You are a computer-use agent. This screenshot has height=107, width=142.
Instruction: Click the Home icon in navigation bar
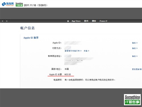tap(68, 21)
